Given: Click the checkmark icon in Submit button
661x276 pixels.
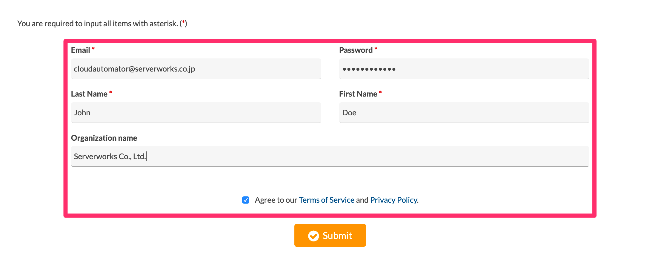Looking at the screenshot, I should point(313,236).
